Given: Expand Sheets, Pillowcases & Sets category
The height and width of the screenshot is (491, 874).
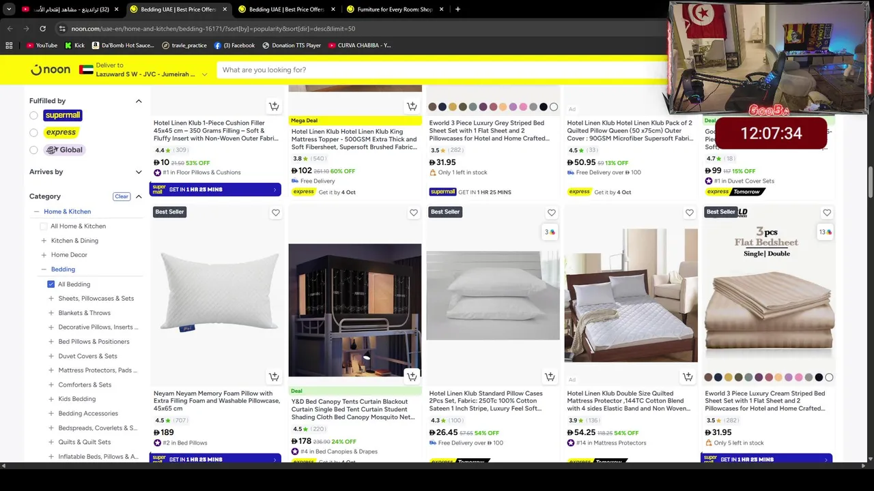Looking at the screenshot, I should point(51,299).
